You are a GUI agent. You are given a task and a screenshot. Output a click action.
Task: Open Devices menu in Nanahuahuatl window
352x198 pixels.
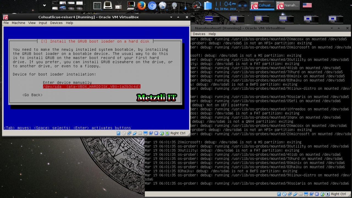(199, 34)
